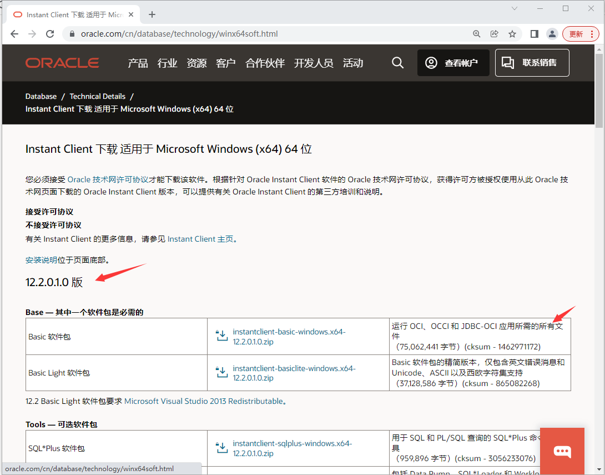Viewport: 605px width, 475px height.
Task: Click the browser forward arrow
Action: [x=32, y=34]
